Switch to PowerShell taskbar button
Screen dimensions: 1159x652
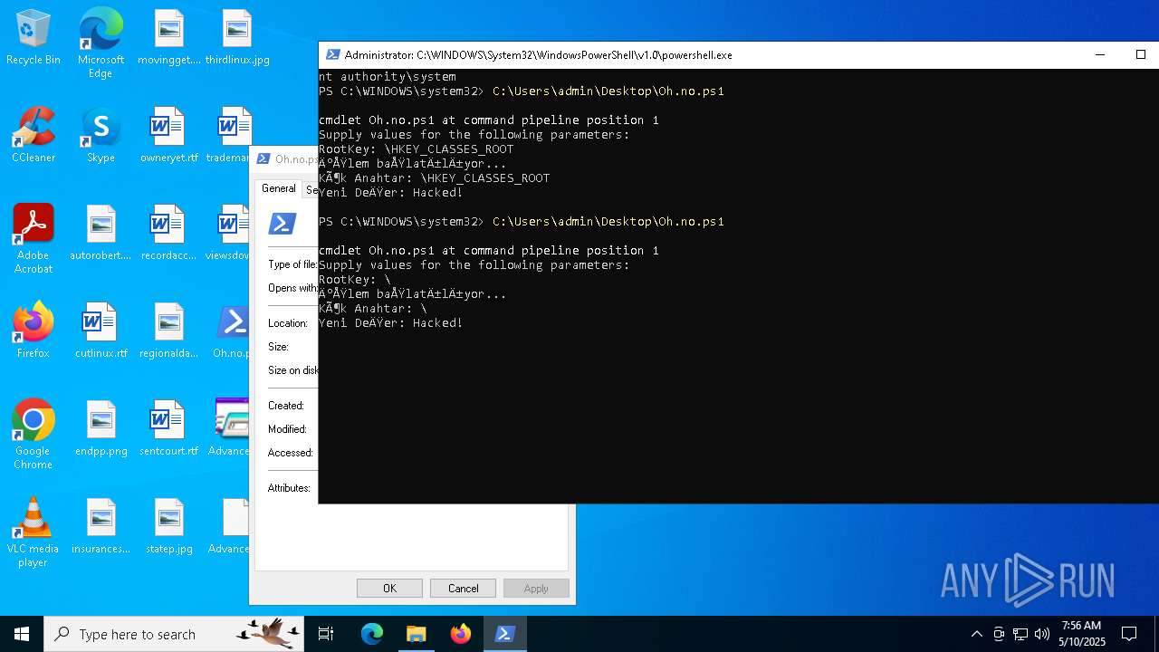click(505, 634)
